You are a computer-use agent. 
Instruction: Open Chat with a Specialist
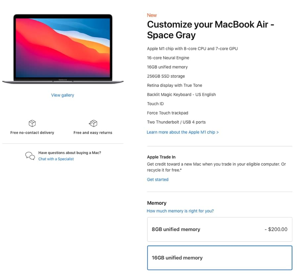coord(56,159)
